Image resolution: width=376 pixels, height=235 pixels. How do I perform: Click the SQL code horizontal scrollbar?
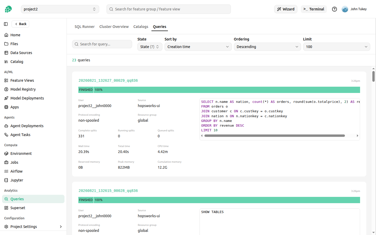coord(275,136)
